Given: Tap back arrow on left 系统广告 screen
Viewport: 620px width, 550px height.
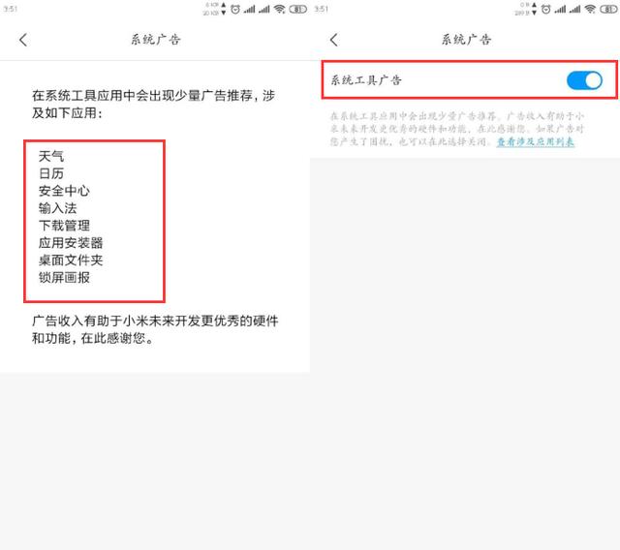Looking at the screenshot, I should coord(23,40).
